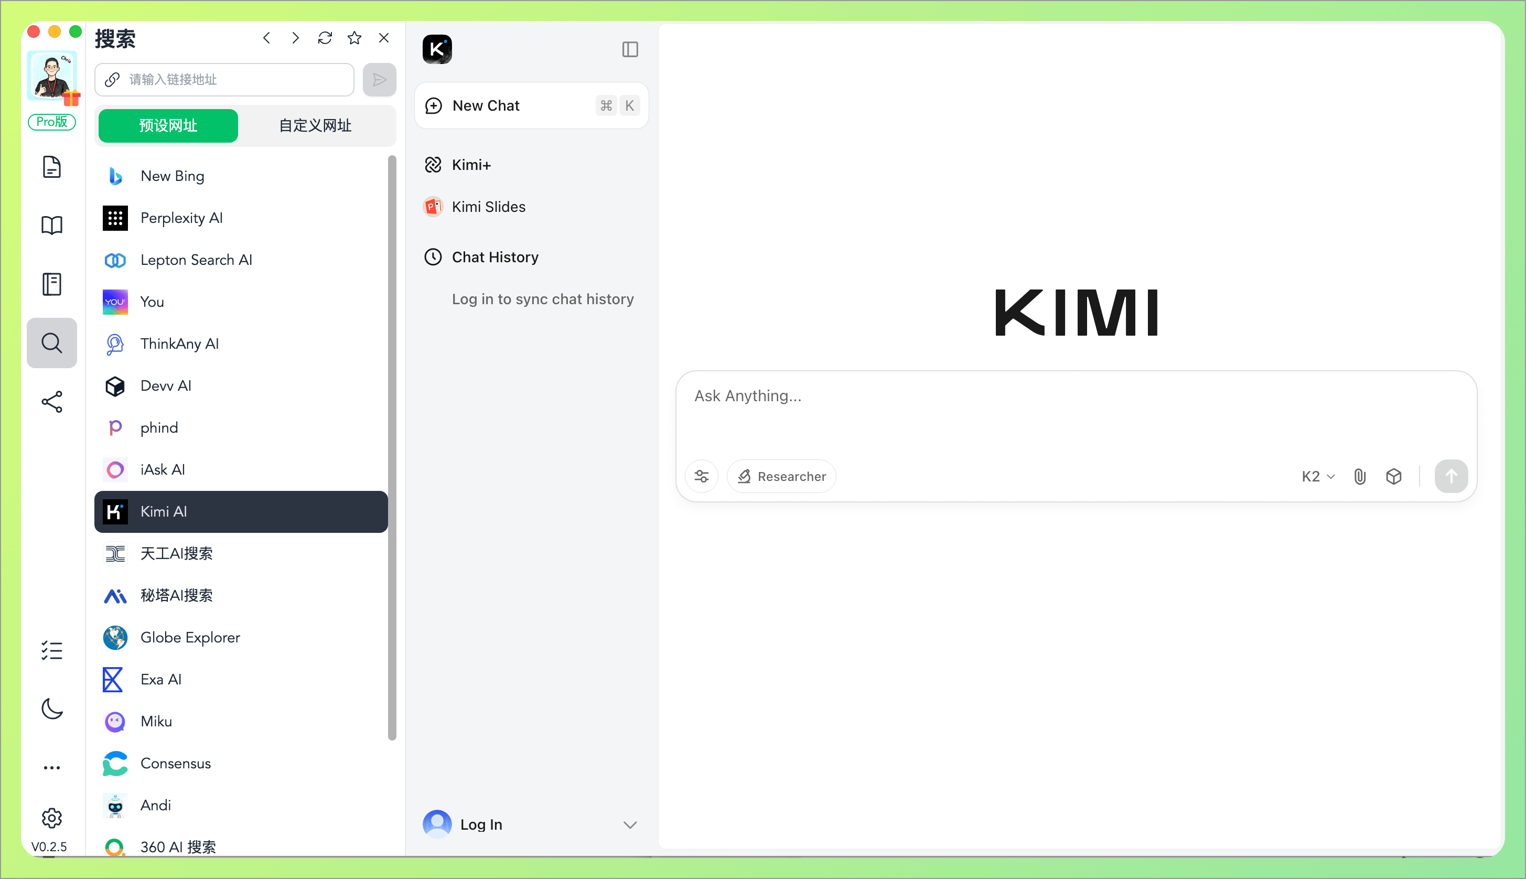This screenshot has height=879, width=1526.
Task: Toggle Researcher mode in chat box
Action: coord(781,476)
